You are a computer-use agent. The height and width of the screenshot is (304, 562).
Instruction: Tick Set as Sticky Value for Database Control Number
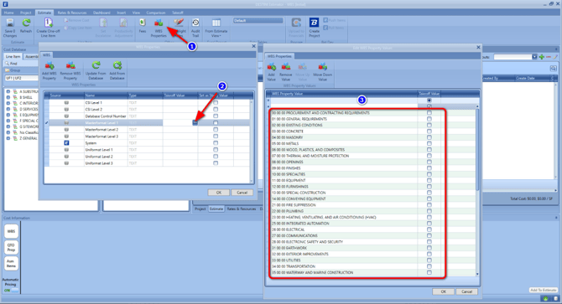point(216,116)
